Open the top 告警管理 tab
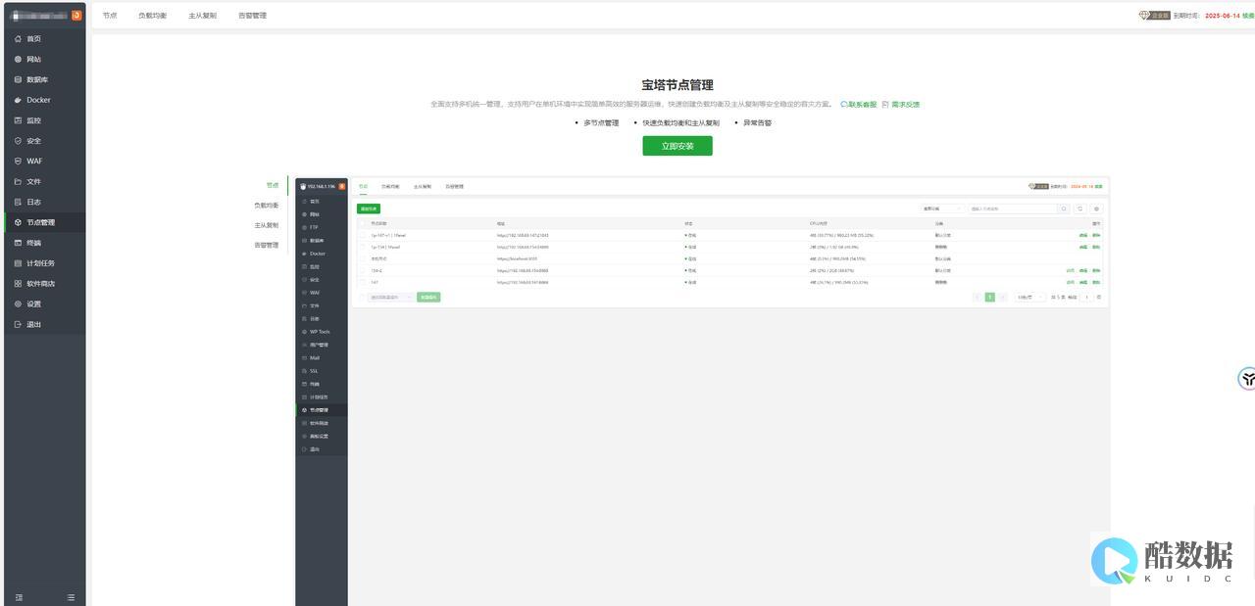Viewport: 1255px width, 606px height. [x=253, y=16]
